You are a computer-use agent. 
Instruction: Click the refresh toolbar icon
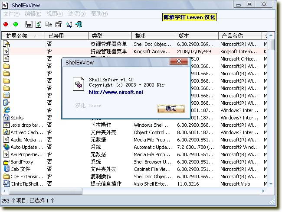(38, 24)
